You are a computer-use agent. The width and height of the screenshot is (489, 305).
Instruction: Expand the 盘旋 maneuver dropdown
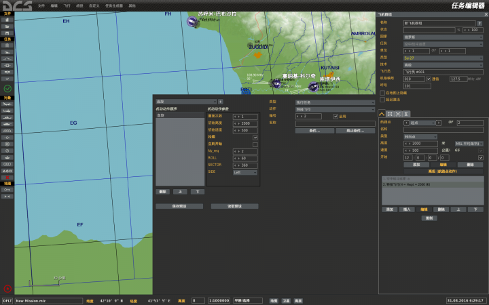pyautogui.click(x=186, y=102)
